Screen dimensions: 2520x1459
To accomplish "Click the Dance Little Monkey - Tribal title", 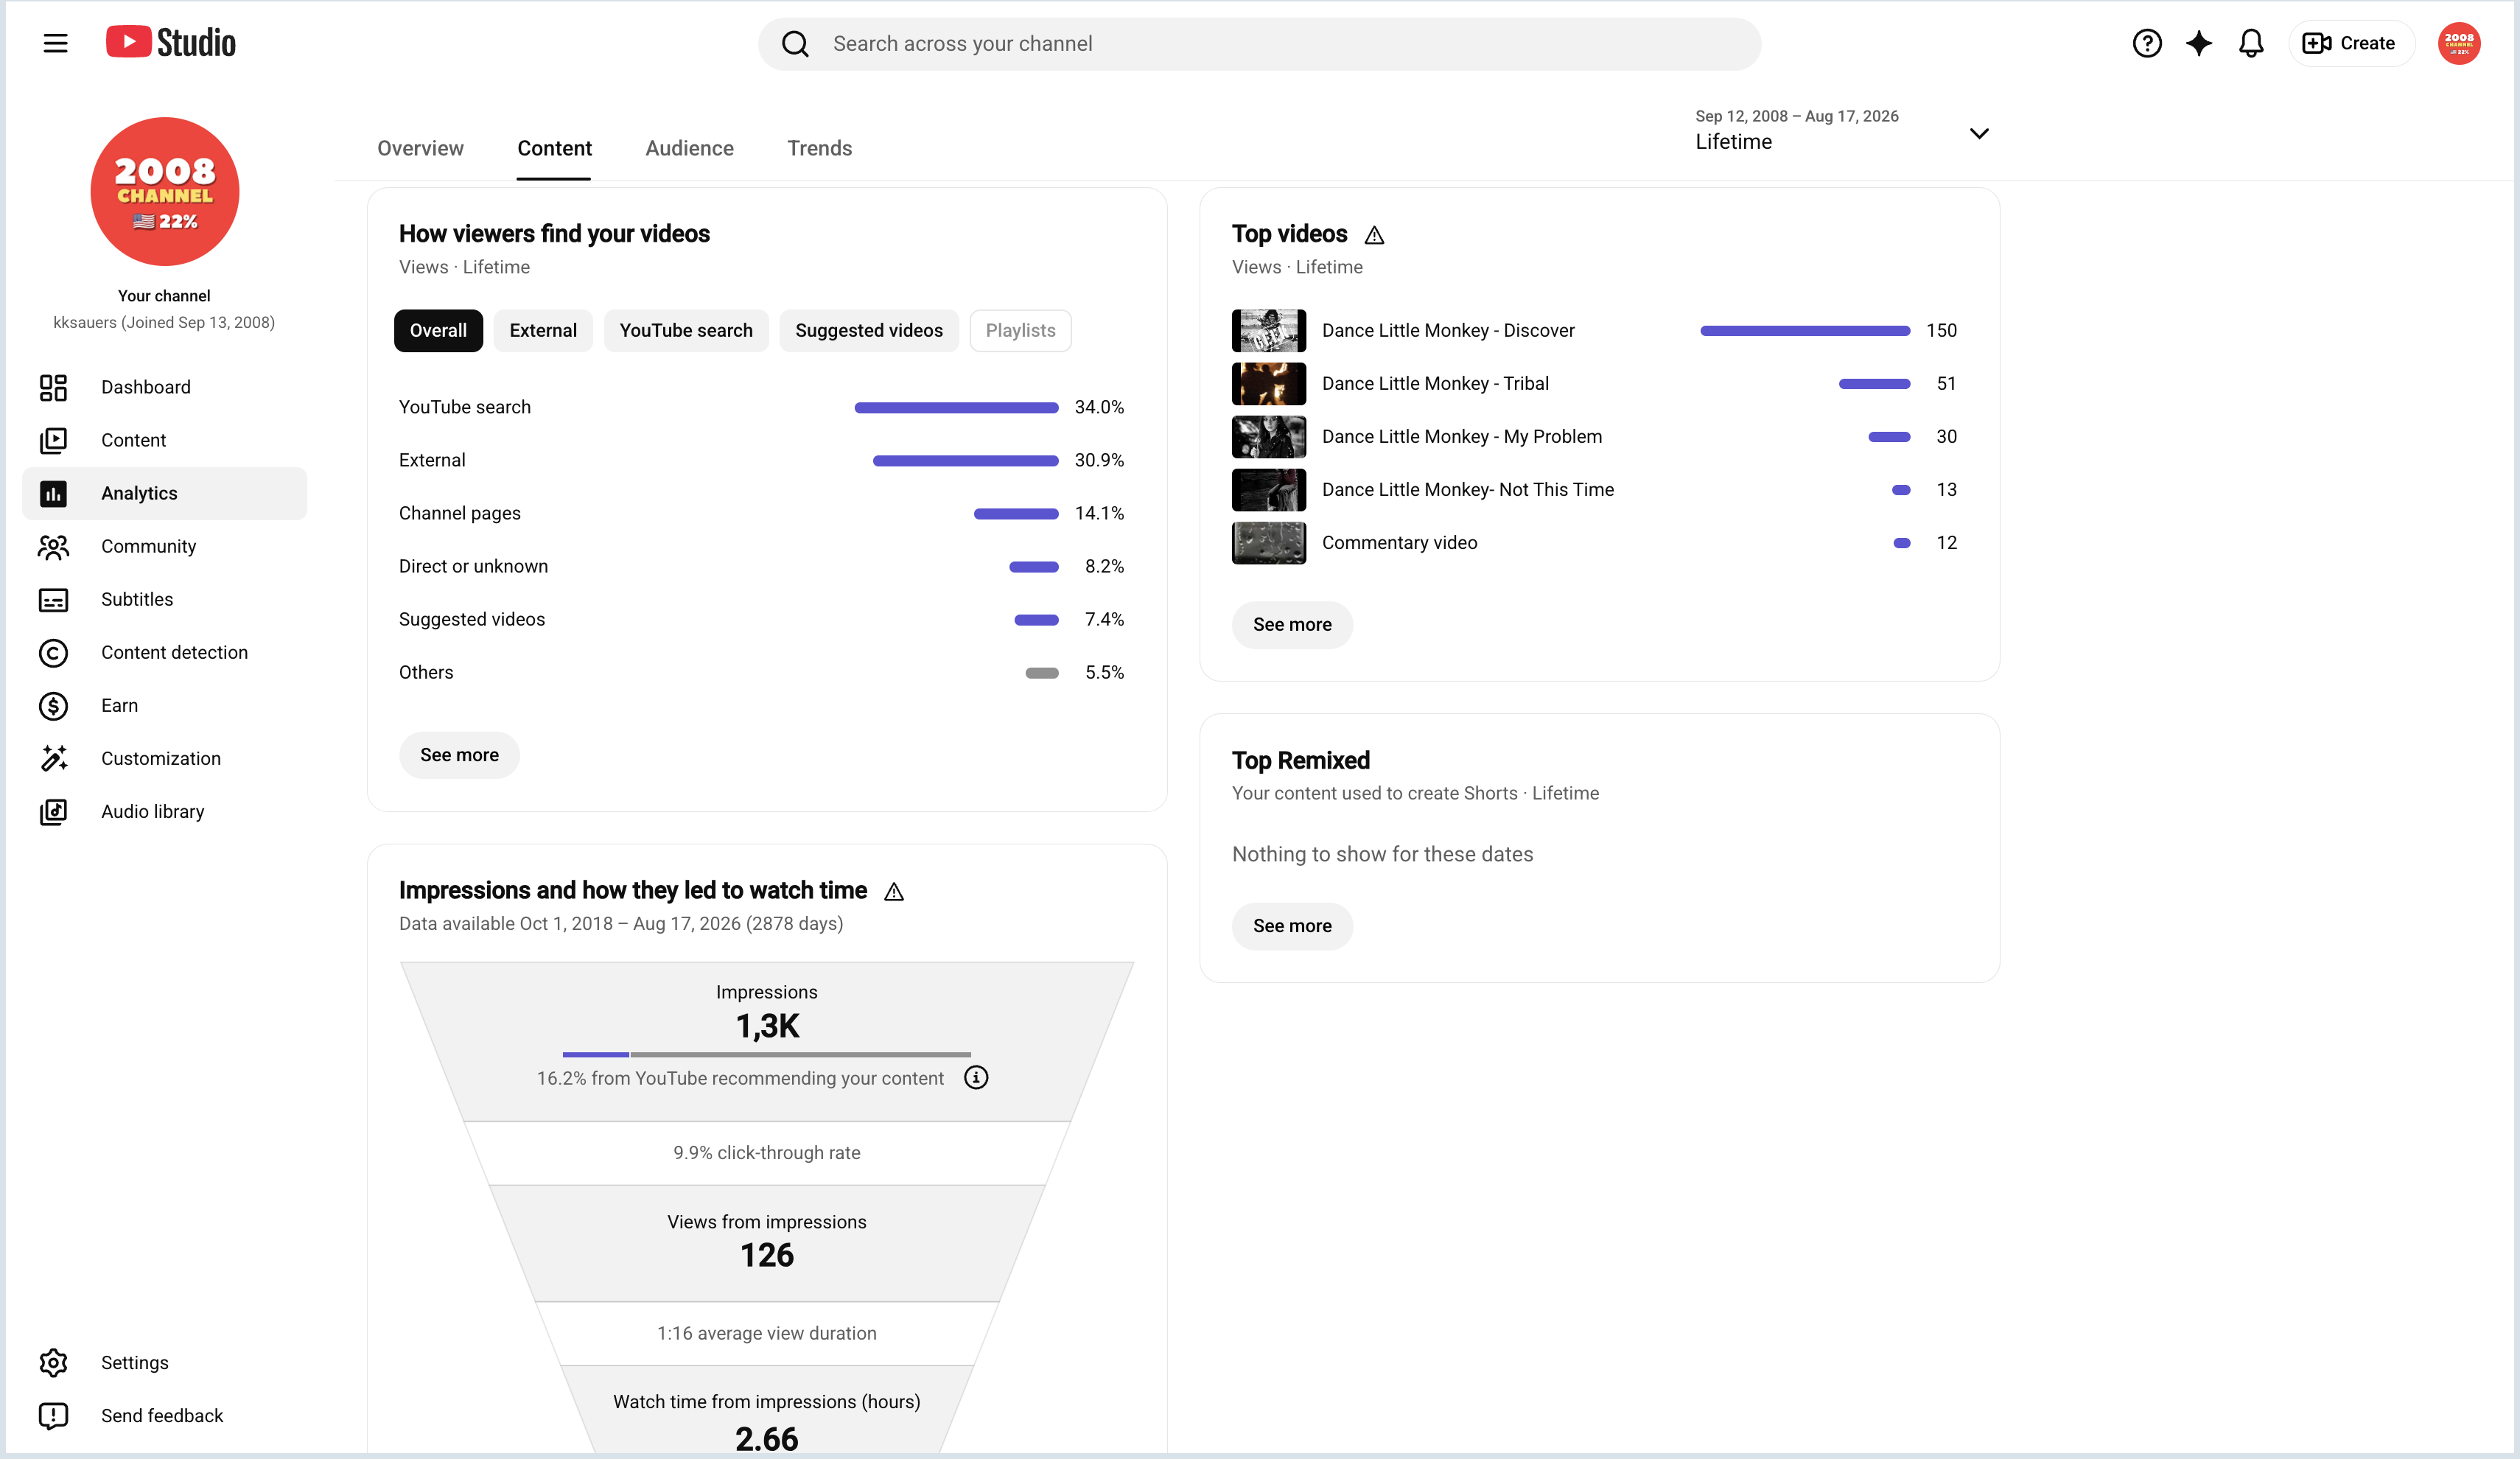I will tap(1435, 384).
